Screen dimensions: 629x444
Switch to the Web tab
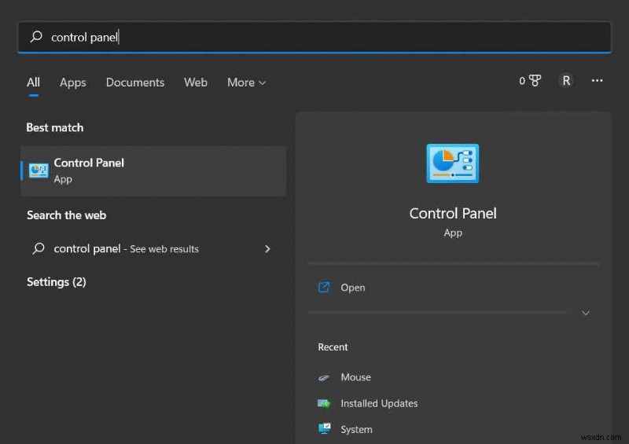(195, 83)
